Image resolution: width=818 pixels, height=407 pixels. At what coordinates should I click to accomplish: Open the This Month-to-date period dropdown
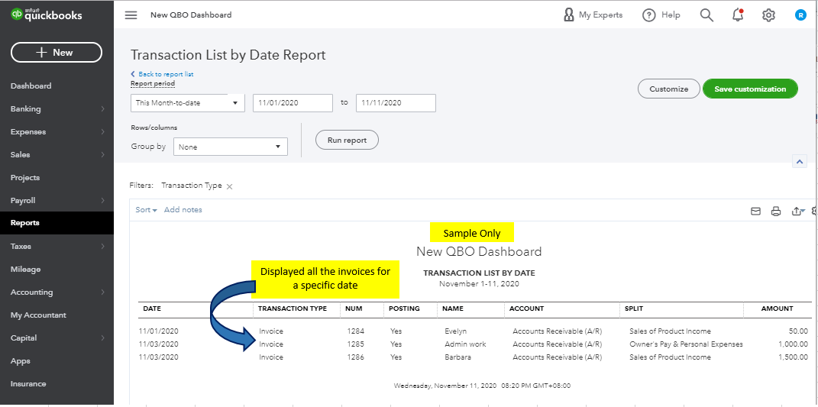coord(188,103)
